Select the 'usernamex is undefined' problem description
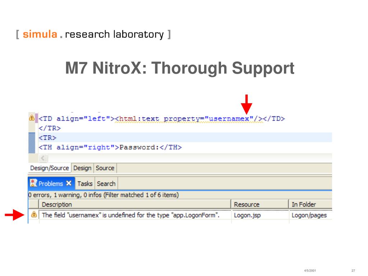 click(x=130, y=215)
